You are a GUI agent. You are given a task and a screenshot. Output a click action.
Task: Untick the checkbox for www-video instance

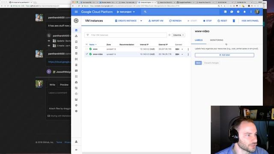click(x=86, y=54)
